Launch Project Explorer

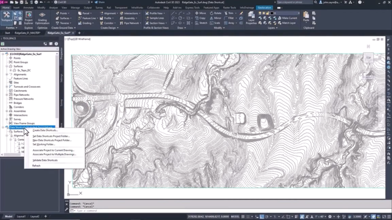point(29,18)
